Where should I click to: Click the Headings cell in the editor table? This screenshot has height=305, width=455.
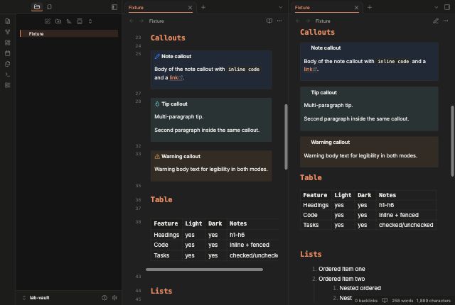(166, 235)
